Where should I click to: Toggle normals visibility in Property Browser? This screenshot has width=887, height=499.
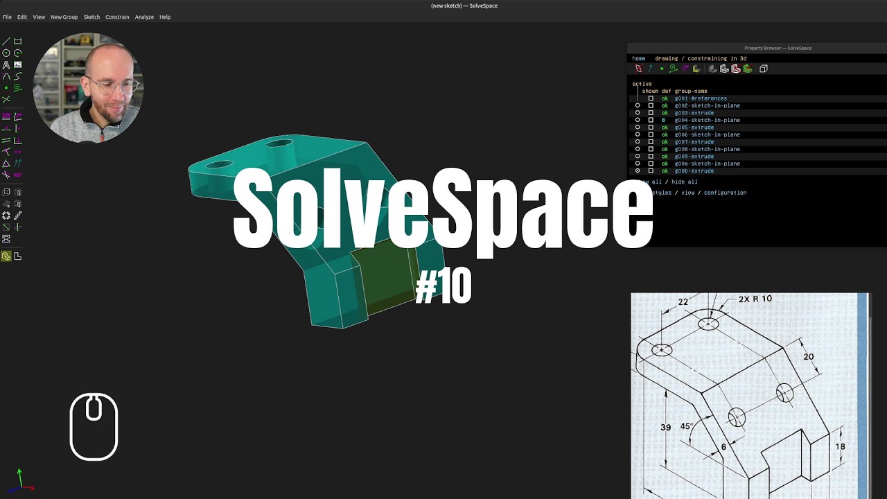point(651,69)
